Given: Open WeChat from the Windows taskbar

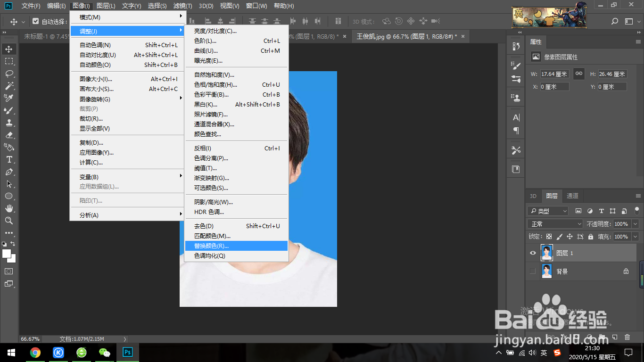Looking at the screenshot, I should point(104,352).
